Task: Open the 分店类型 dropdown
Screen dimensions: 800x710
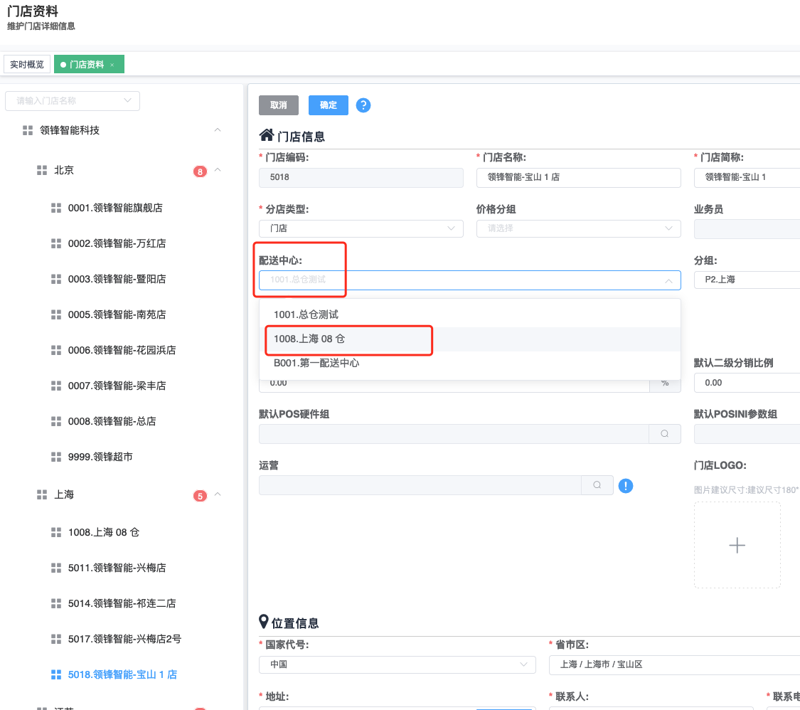Action: point(361,228)
